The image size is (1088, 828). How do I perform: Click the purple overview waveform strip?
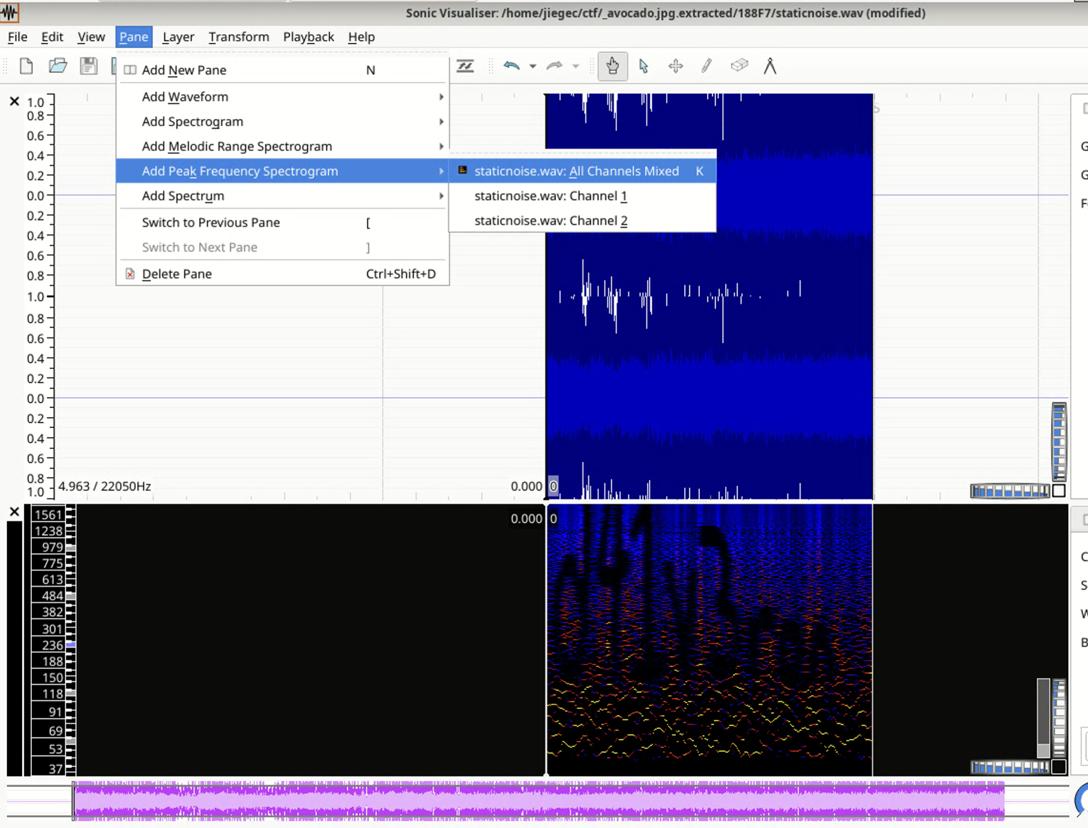coord(538,800)
